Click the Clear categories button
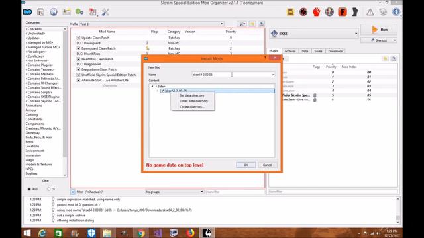Screen dimensions: 424x238 (x=46, y=180)
